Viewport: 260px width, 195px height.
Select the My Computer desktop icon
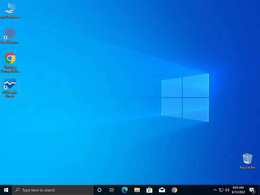coord(10,11)
